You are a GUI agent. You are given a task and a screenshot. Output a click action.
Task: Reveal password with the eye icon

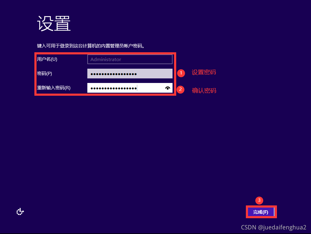click(168, 88)
